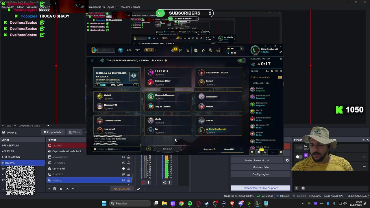Open Configurações button
The image size is (370, 208).
pos(261,174)
